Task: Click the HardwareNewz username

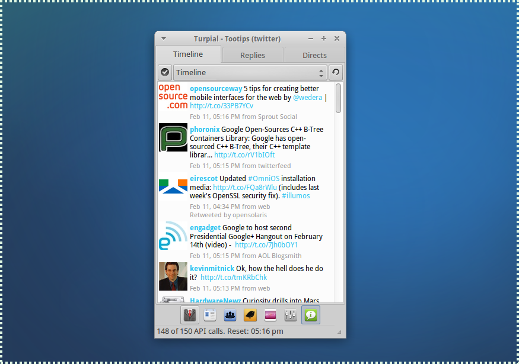Action: pos(215,300)
